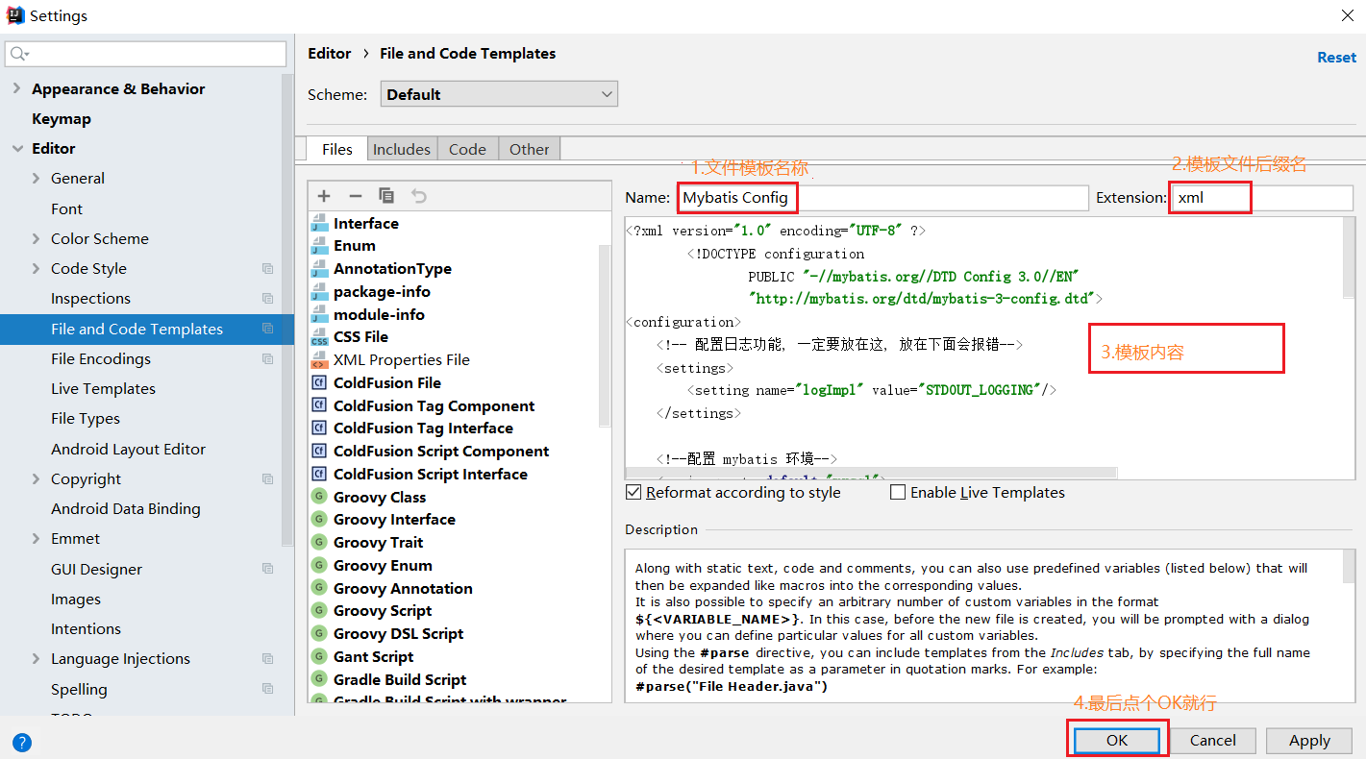Viewport: 1366px width, 759px height.
Task: Expand the Color Scheme node
Action: [37, 238]
